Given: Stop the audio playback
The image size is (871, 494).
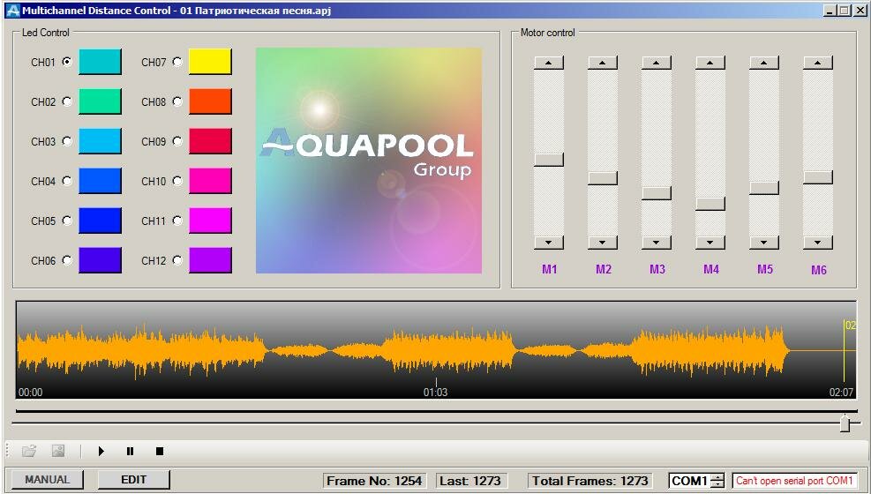Looking at the screenshot, I should click(x=160, y=452).
